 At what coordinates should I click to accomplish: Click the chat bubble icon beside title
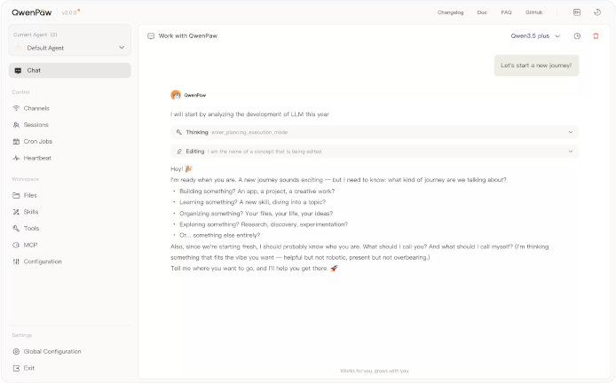(x=151, y=36)
